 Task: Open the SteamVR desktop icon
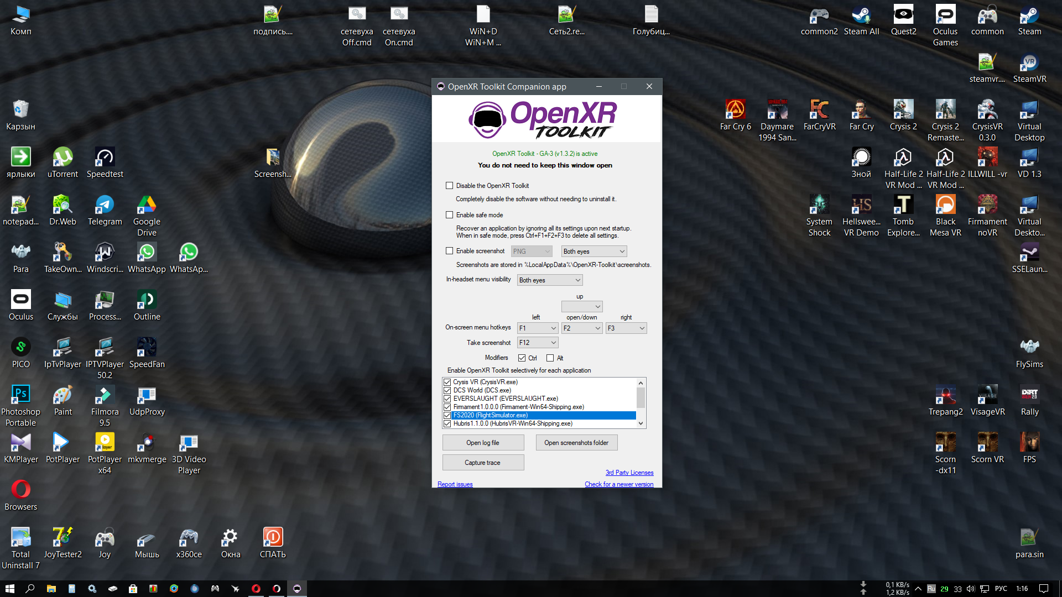pos(1029,62)
